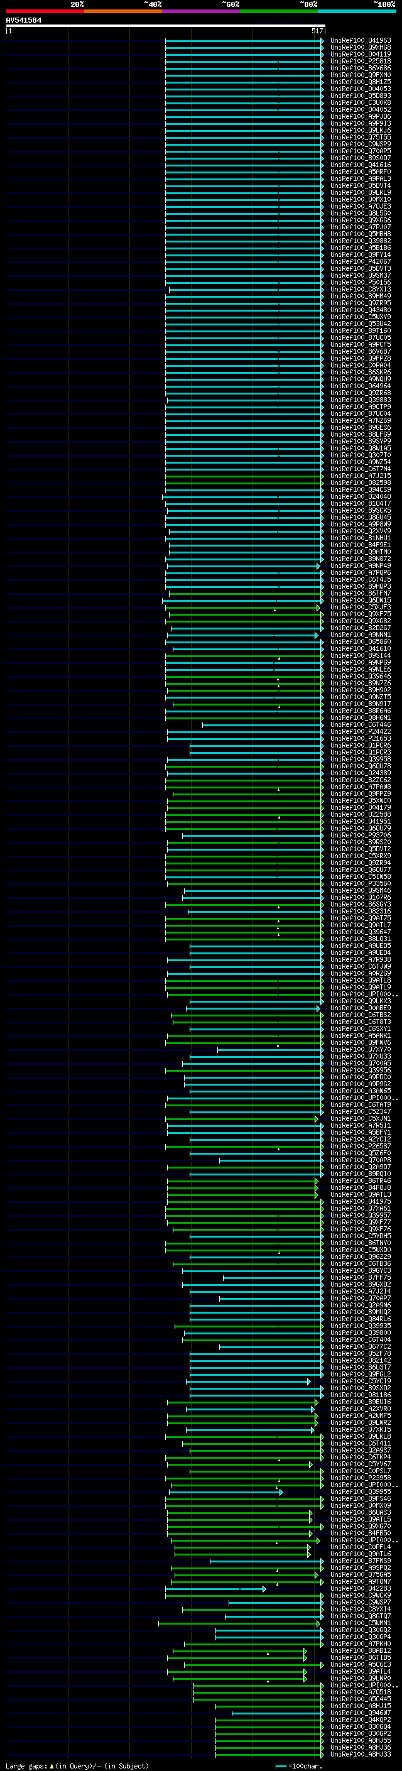
Task: Select label UniRef100_A9PJD6
Action: coord(361,116)
